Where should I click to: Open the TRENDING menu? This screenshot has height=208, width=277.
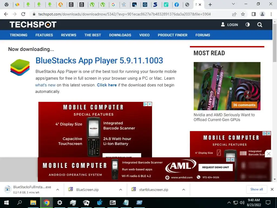point(19,35)
